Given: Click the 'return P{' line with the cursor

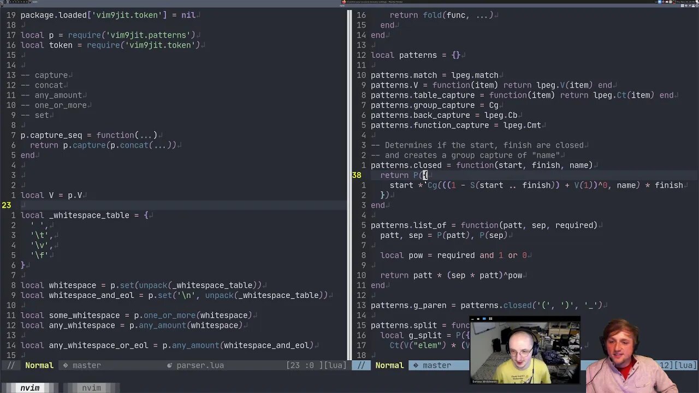Looking at the screenshot, I should click(x=404, y=175).
